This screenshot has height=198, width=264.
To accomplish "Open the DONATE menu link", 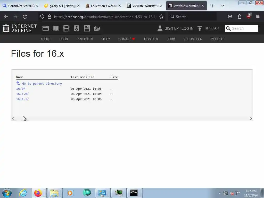I will 127,39.
